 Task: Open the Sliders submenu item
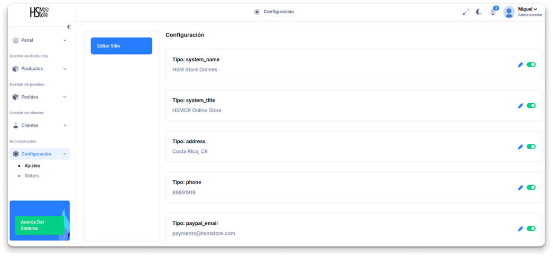pyautogui.click(x=32, y=176)
